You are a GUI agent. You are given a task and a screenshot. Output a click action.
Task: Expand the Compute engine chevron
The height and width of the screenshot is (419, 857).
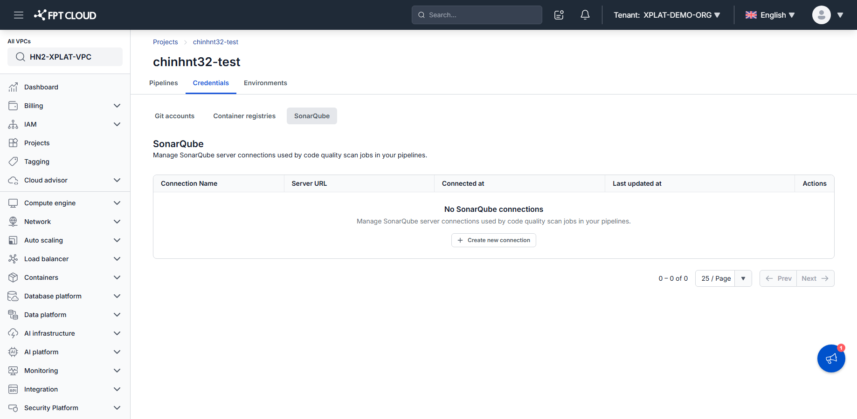(117, 203)
